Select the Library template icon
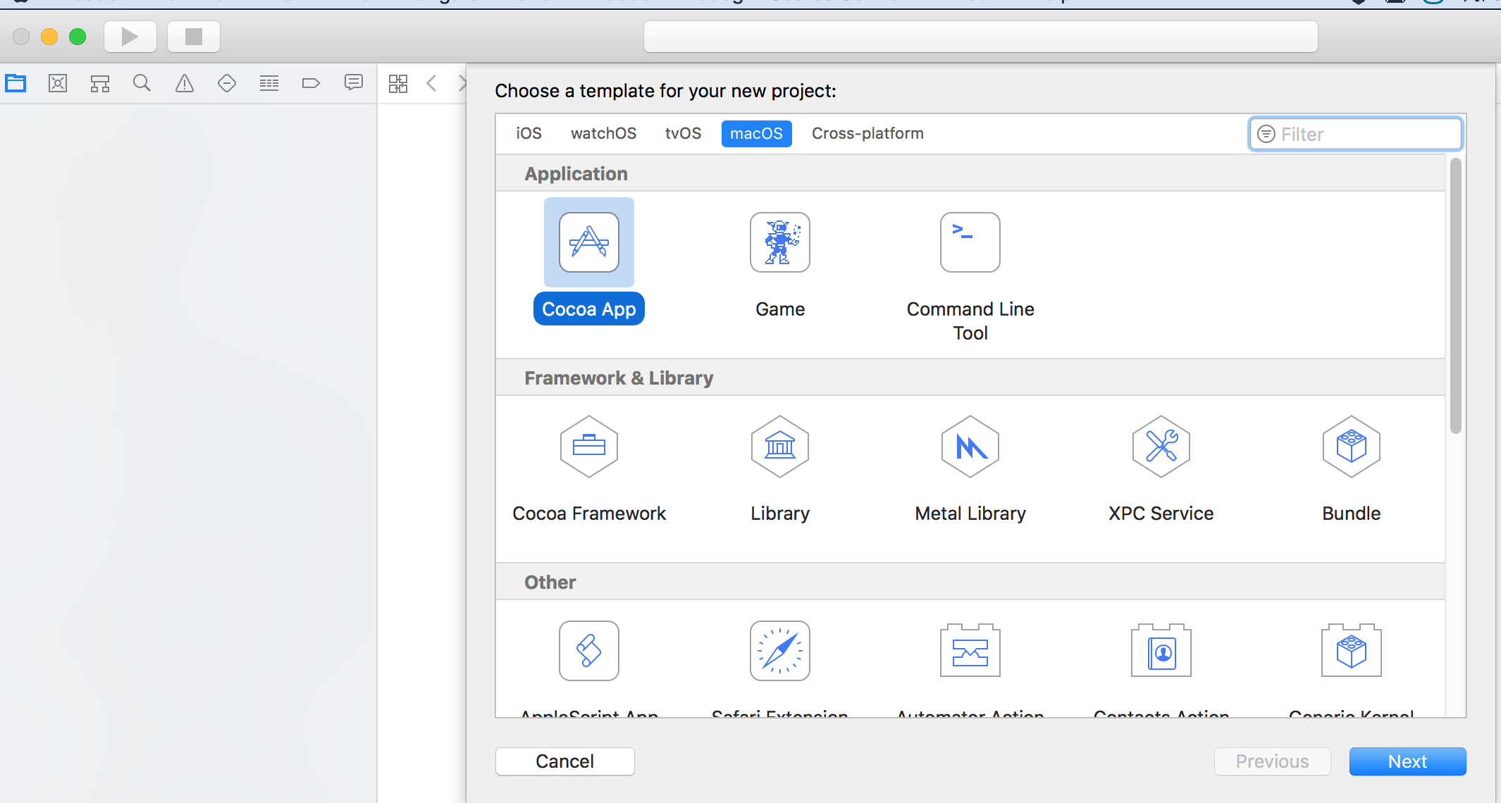The width and height of the screenshot is (1501, 803). (x=779, y=447)
